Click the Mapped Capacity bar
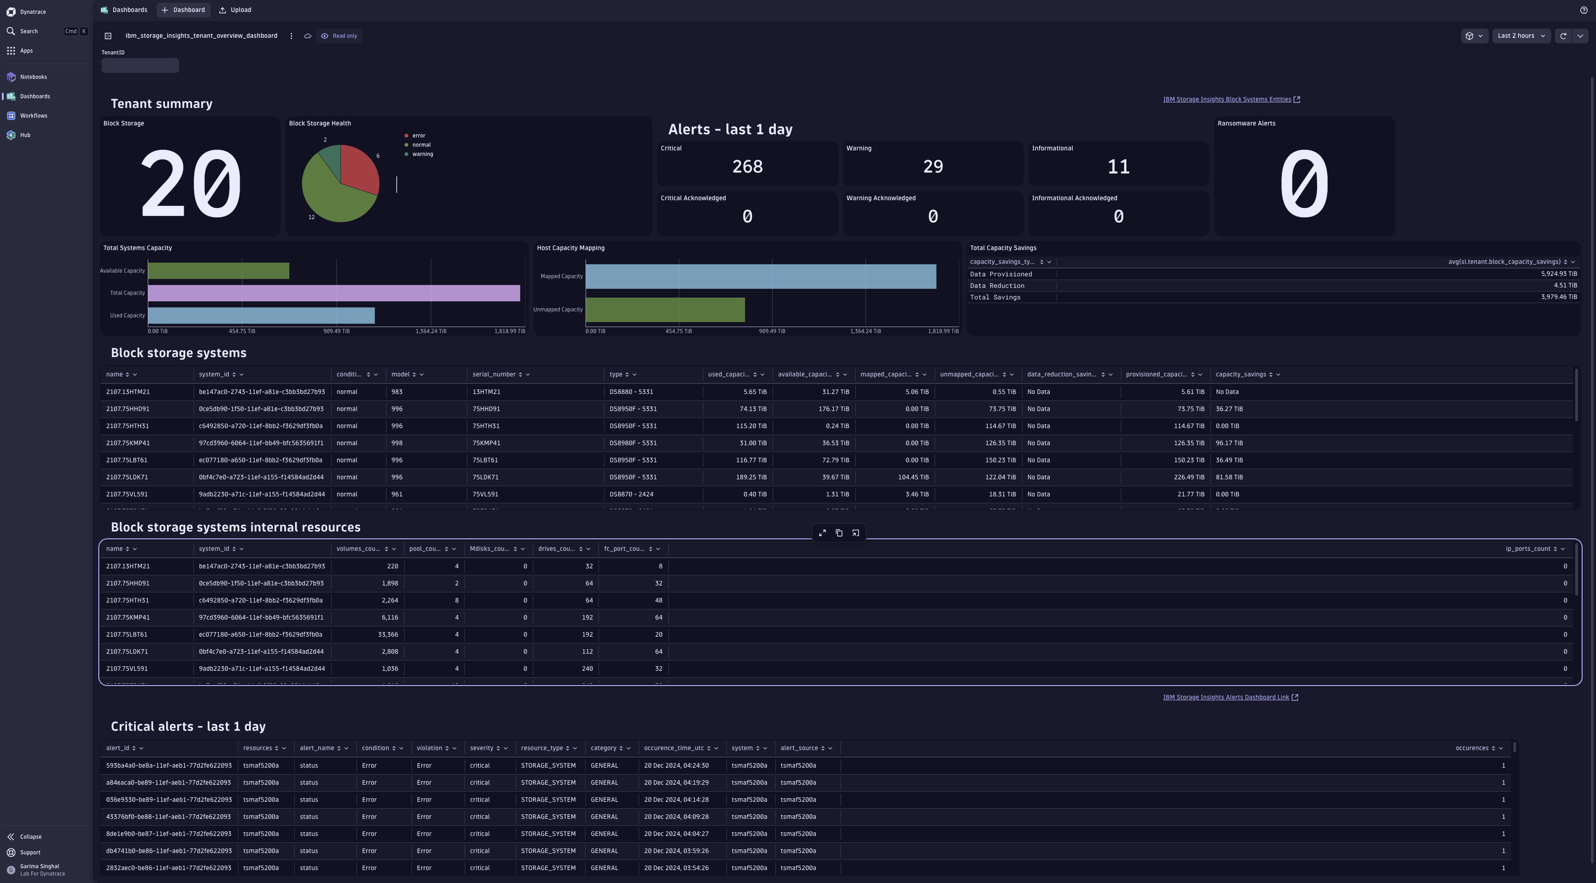Screen dimensions: 1596x883 761,277
